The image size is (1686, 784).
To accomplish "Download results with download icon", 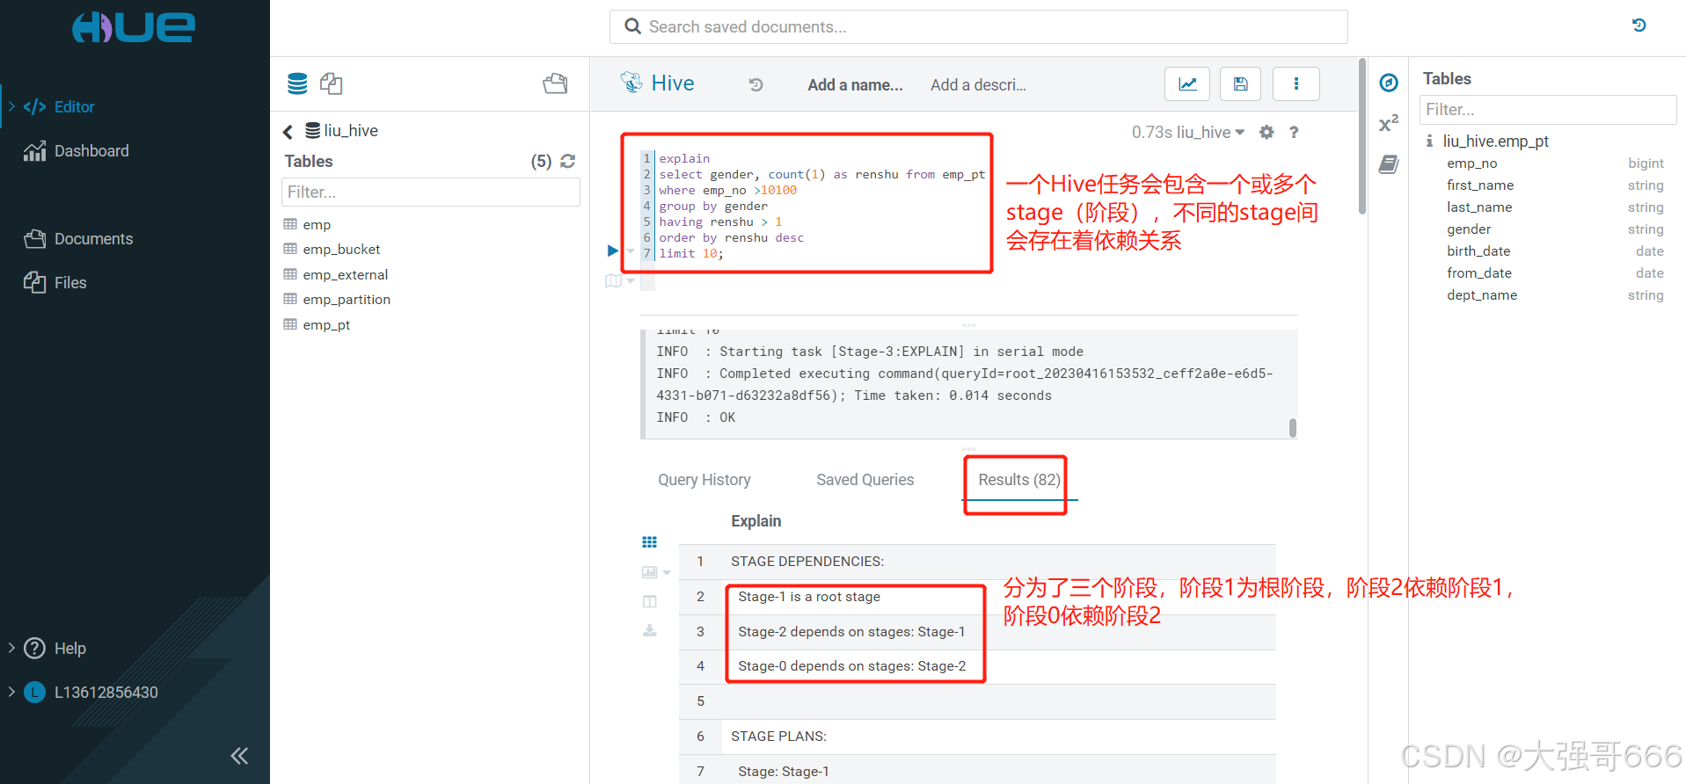I will coord(650,631).
